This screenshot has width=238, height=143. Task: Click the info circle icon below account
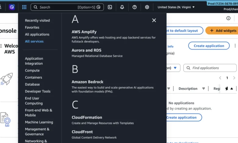228,18
